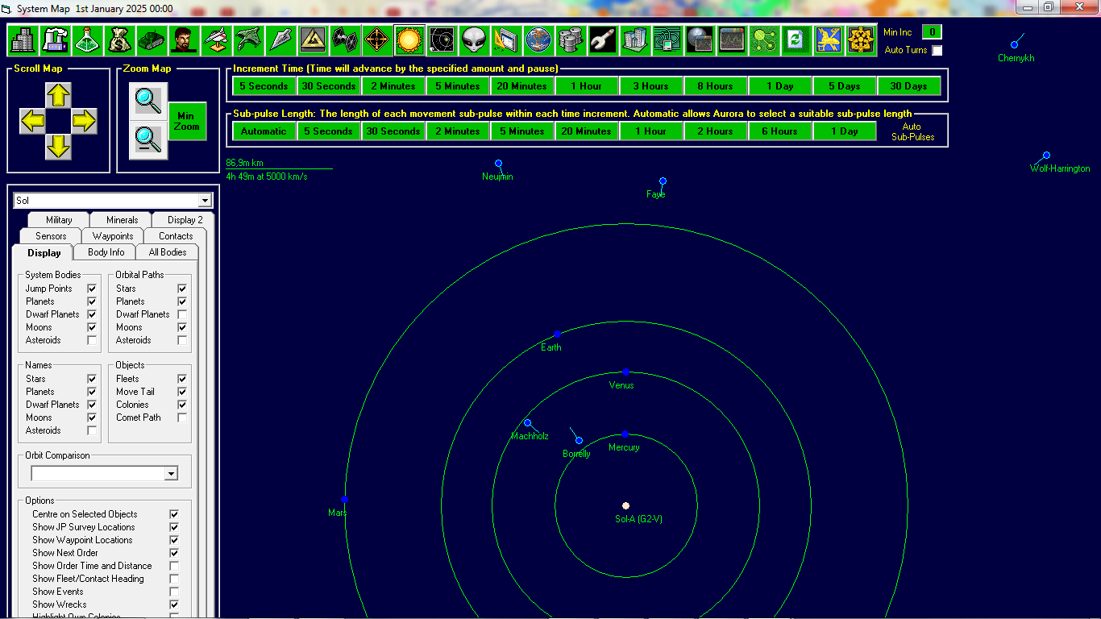Open the colony buildings icon in the toolbar
This screenshot has width=1101, height=619.
pyautogui.click(x=23, y=39)
